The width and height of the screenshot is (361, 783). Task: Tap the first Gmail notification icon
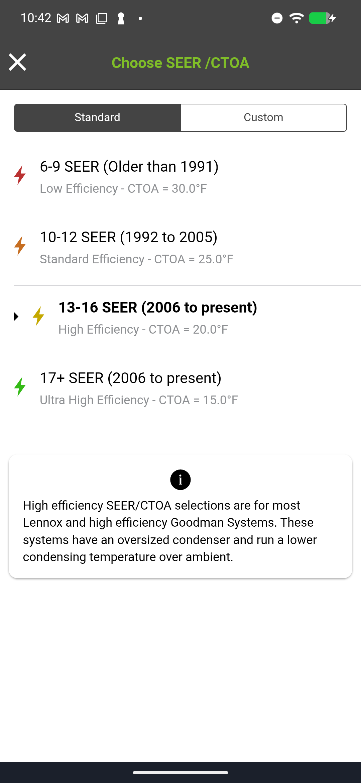tap(63, 18)
